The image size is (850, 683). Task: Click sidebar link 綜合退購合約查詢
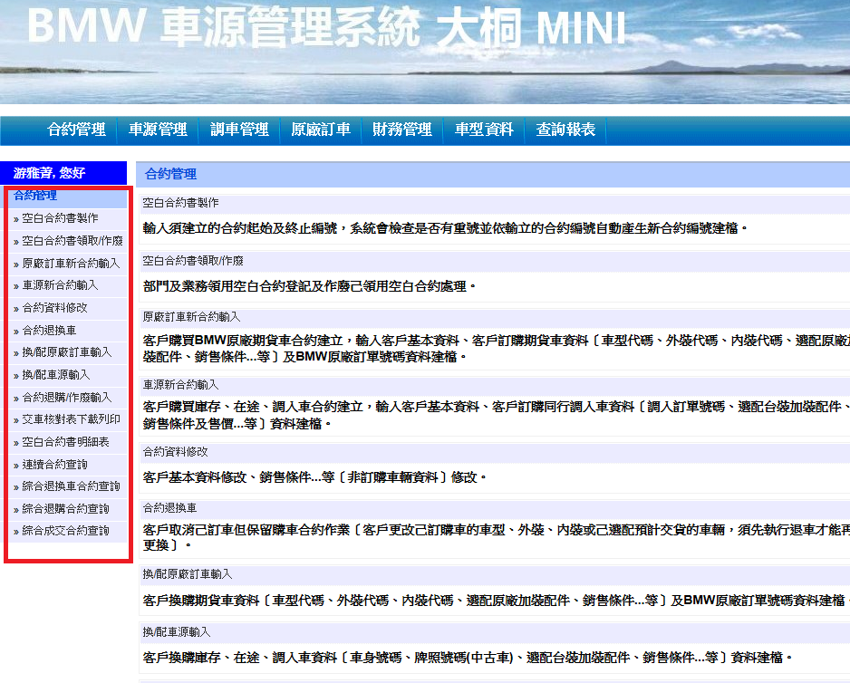point(65,509)
